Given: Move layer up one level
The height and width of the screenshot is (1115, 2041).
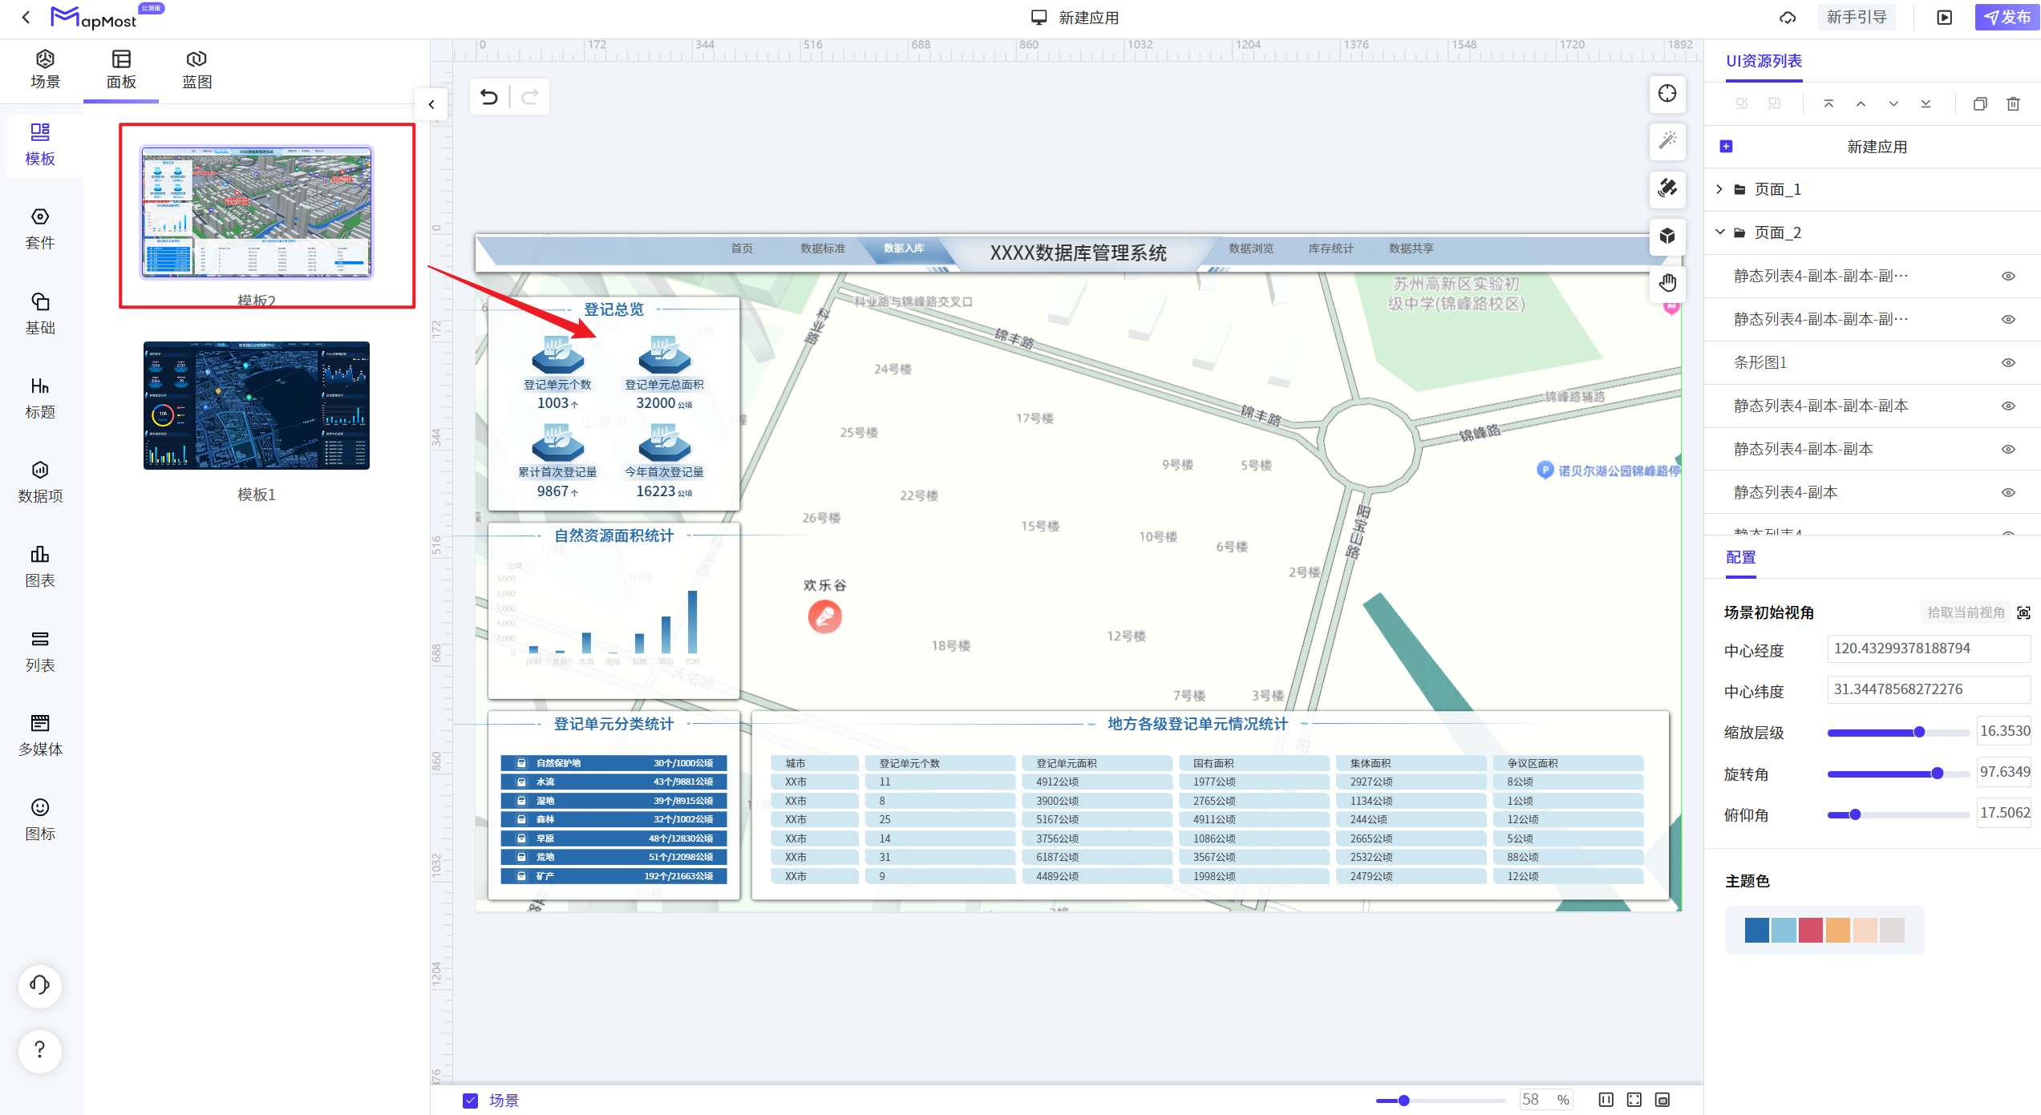Looking at the screenshot, I should (1861, 104).
